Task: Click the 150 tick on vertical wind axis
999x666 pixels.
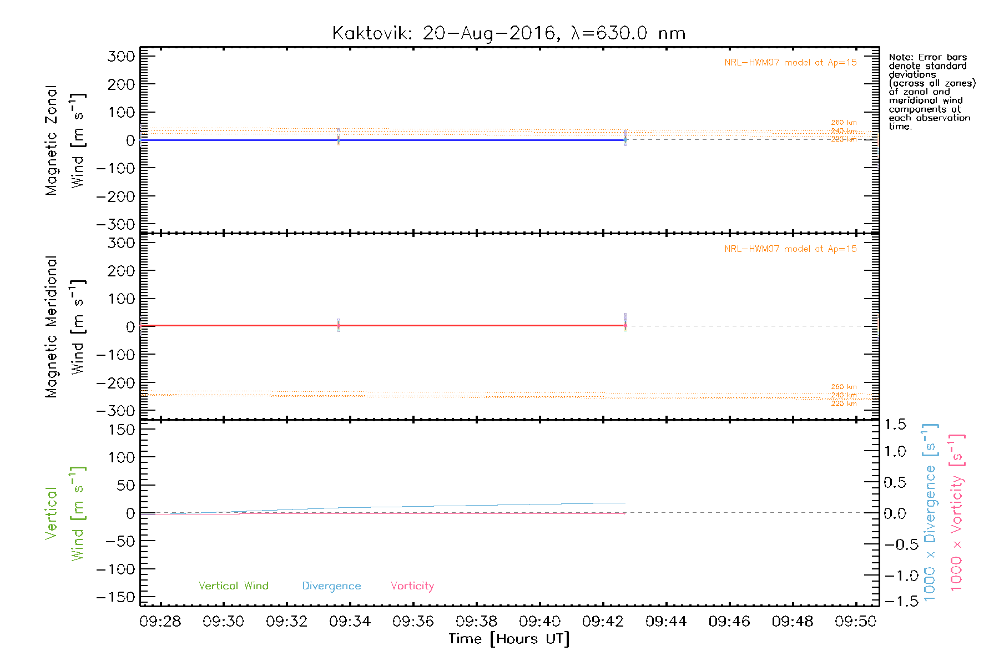Action: pyautogui.click(x=122, y=430)
